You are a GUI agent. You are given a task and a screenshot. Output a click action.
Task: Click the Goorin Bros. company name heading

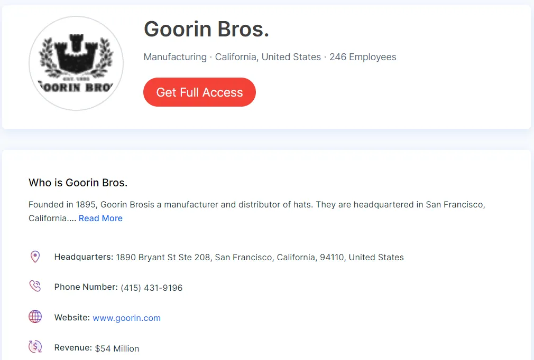(206, 30)
